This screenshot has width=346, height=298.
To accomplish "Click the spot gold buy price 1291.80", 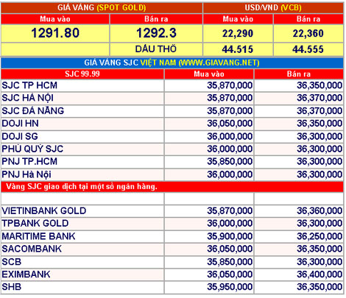I will [55, 33].
